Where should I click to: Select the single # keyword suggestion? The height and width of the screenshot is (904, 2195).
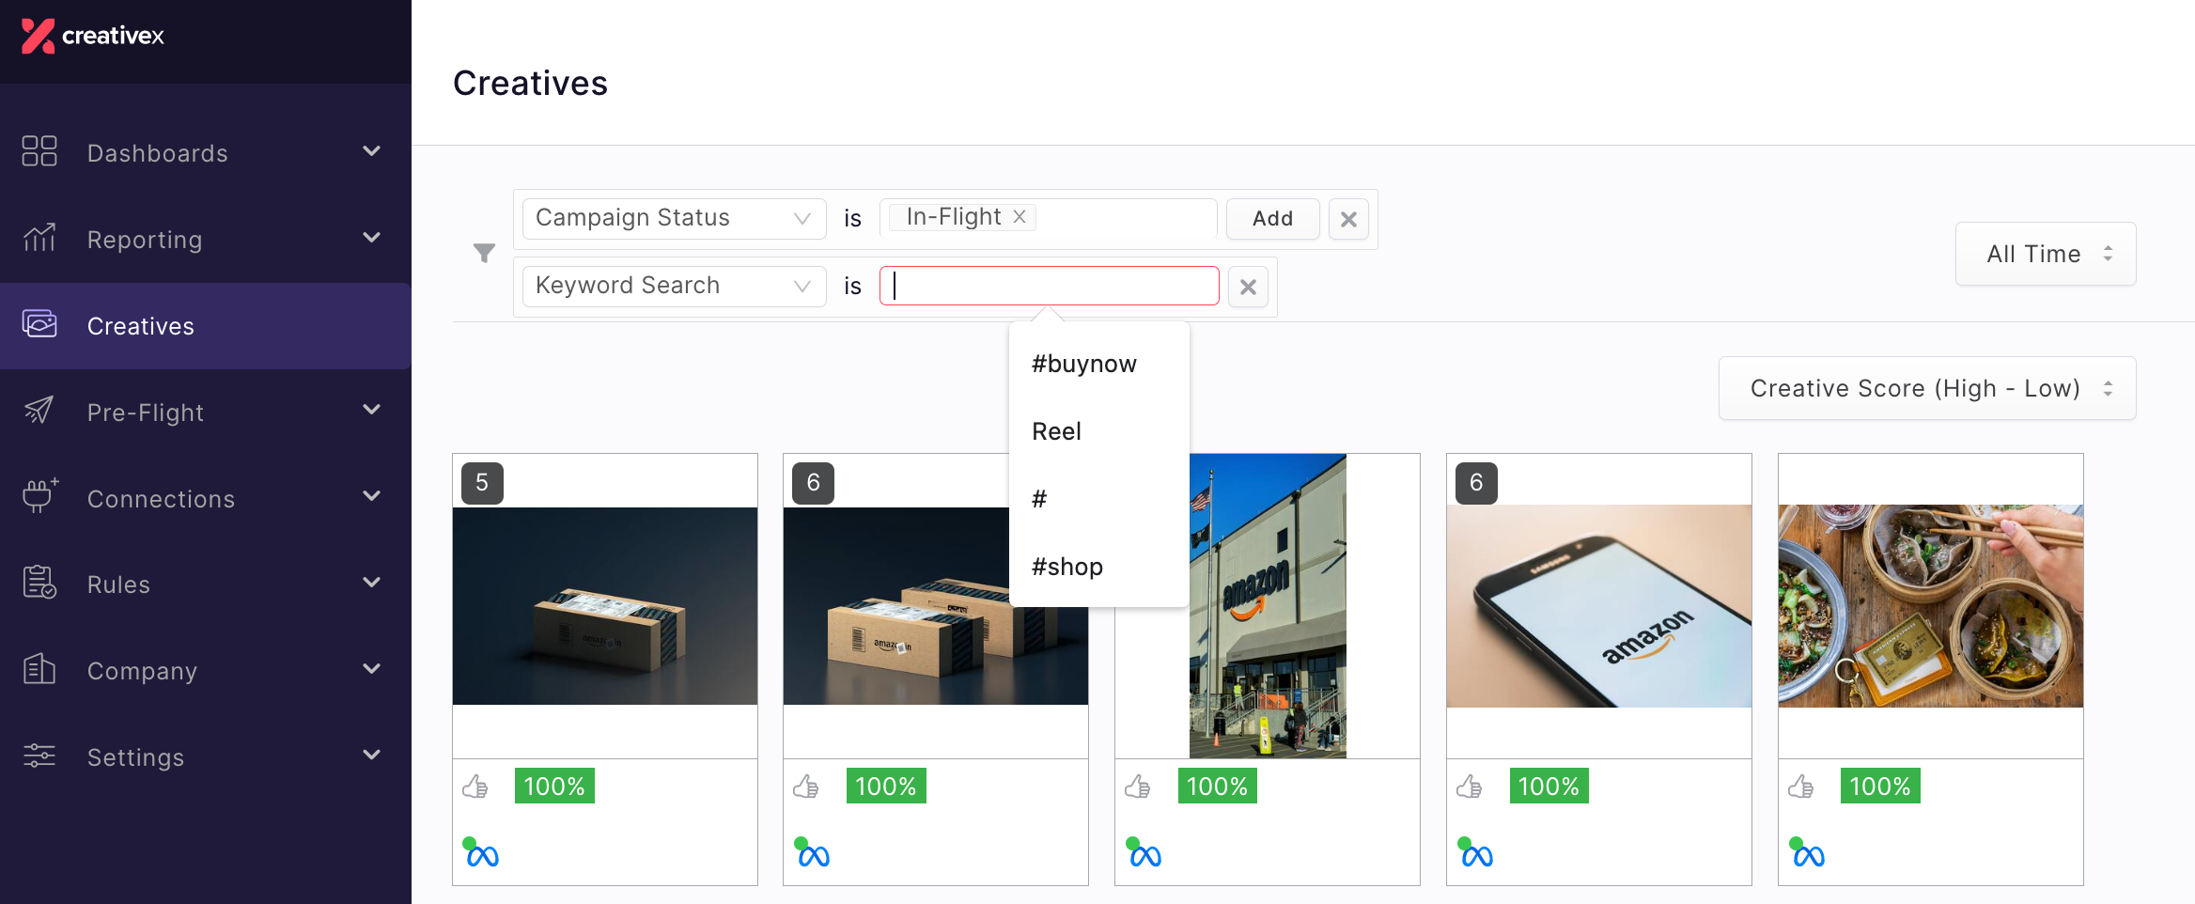click(1039, 499)
